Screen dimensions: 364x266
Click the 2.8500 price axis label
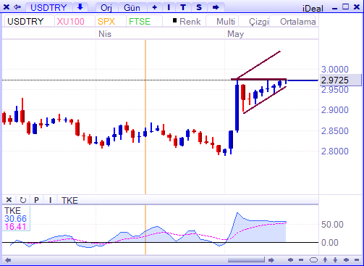335,131
